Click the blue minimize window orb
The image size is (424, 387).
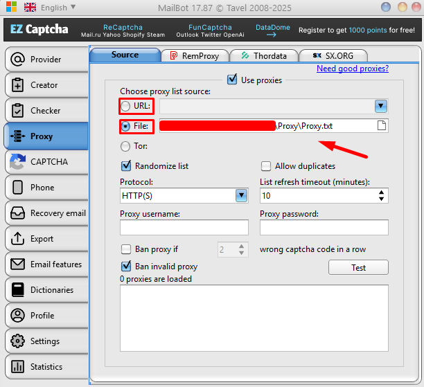tap(386, 7)
